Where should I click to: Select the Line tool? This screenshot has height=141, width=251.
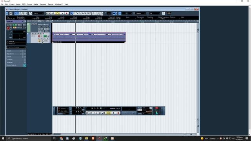96,13
